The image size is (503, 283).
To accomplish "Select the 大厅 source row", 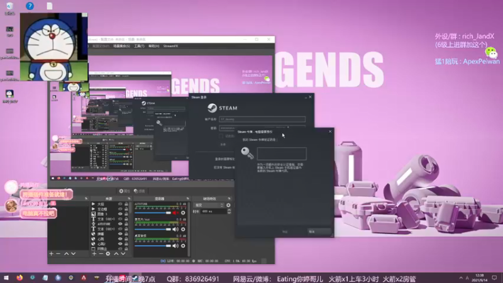I will click(x=108, y=204).
